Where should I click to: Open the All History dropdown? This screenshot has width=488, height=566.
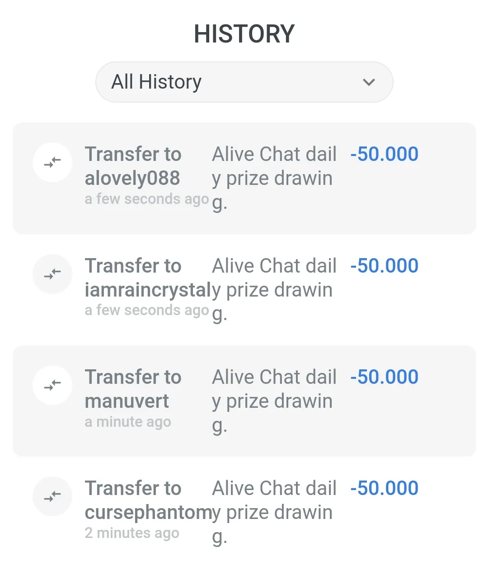244,82
